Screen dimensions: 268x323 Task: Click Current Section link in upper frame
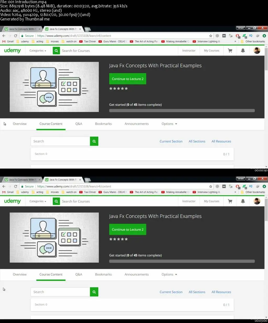pyautogui.click(x=171, y=141)
